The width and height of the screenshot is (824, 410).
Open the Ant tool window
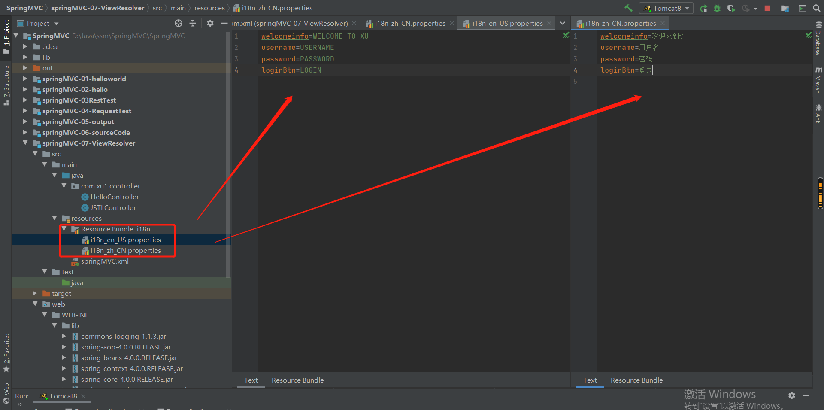tap(818, 113)
